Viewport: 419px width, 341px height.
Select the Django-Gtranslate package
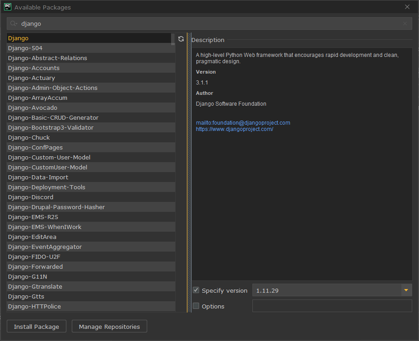(91, 286)
